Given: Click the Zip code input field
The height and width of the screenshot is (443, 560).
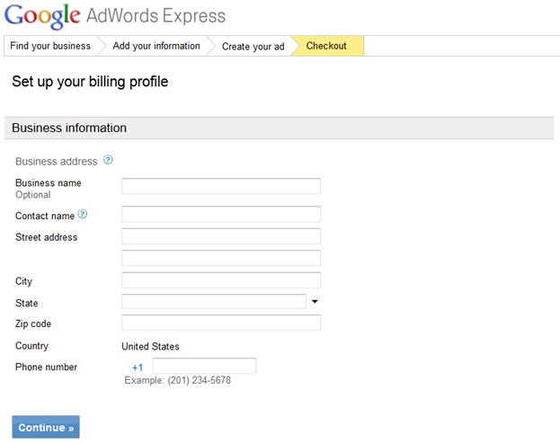Looking at the screenshot, I should click(221, 323).
